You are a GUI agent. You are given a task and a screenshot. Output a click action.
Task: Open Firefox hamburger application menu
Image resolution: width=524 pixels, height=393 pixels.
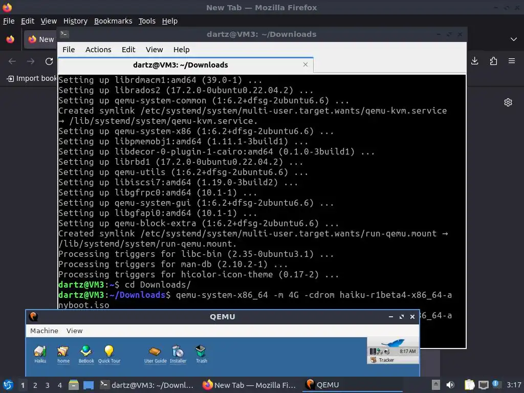click(x=512, y=61)
